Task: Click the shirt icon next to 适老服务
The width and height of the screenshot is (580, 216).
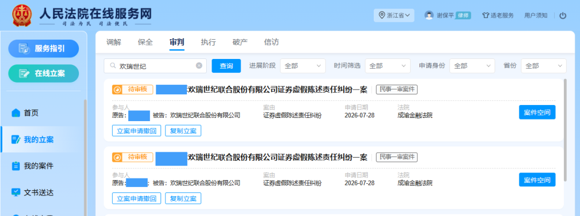Action: point(485,16)
